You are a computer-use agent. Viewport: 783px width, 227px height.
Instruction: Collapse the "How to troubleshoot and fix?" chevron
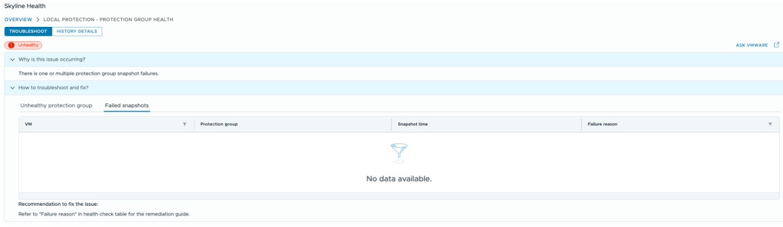coord(12,88)
